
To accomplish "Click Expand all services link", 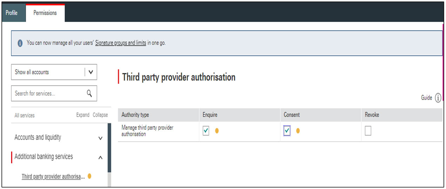I will click(83, 115).
